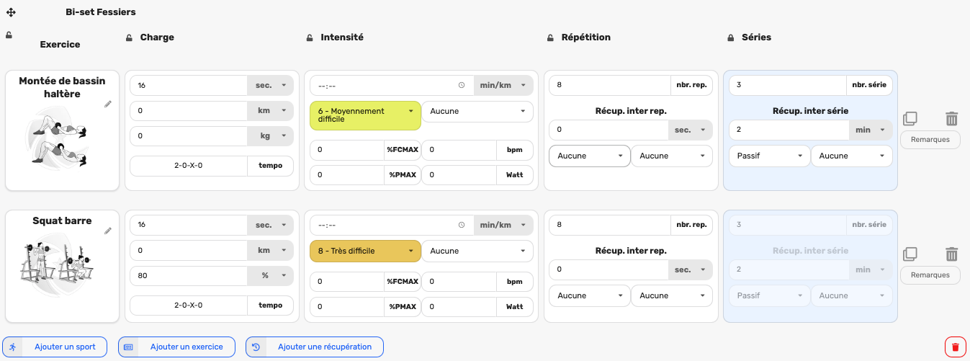Delete the Squat barre row with trash icon
The width and height of the screenshot is (970, 361).
tap(952, 254)
